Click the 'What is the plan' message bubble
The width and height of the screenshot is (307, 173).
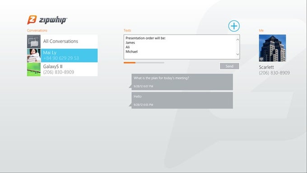tap(181, 82)
